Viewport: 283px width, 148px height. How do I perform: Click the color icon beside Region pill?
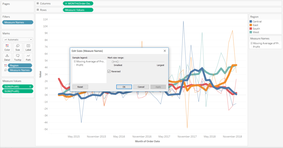[x=6, y=65]
